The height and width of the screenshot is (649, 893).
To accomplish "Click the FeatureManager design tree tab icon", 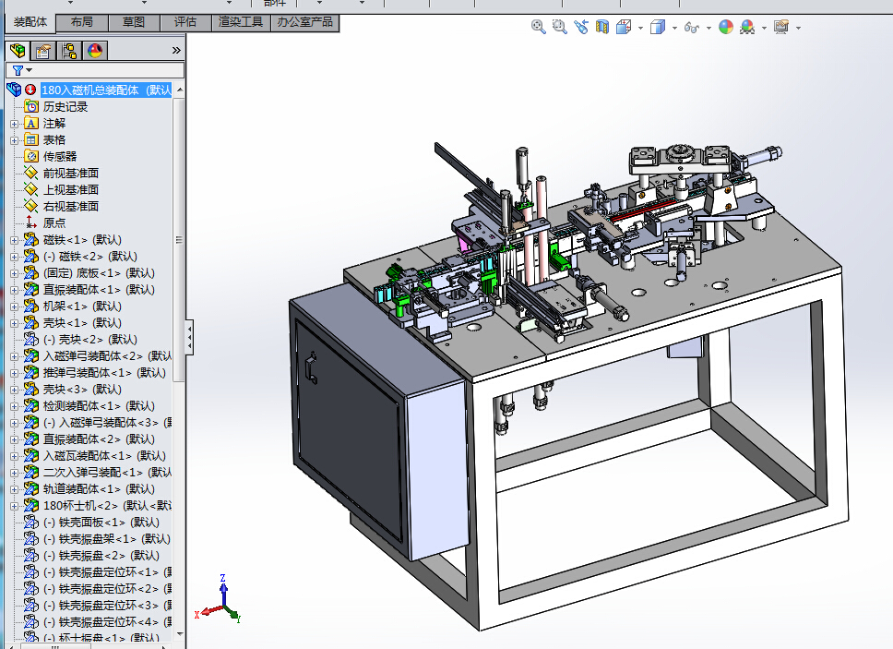I will click(18, 51).
